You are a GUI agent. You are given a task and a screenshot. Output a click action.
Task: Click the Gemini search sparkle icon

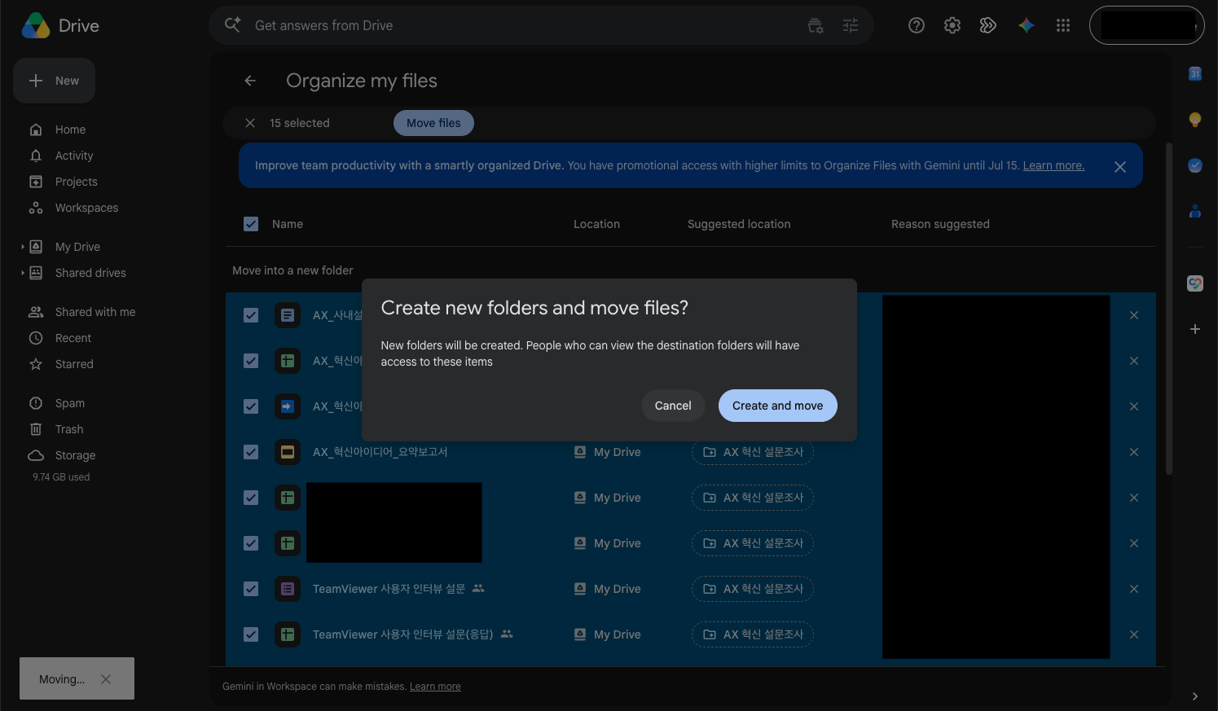pyautogui.click(x=232, y=25)
